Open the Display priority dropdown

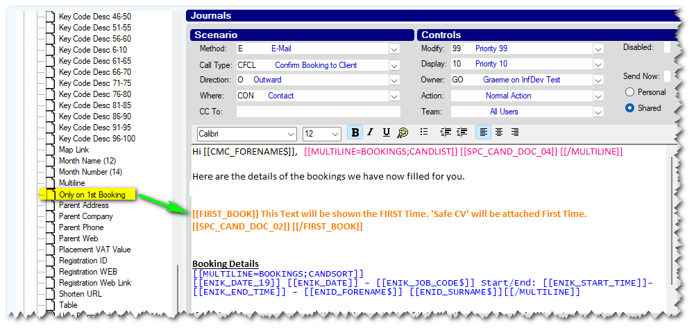598,64
